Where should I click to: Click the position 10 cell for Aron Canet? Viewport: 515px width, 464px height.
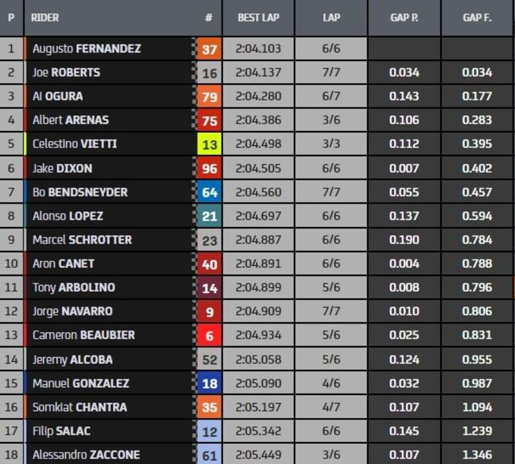tap(11, 263)
